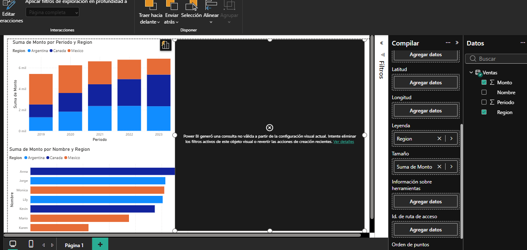
Task: Check the Nombre field checkbox
Action: pyautogui.click(x=484, y=93)
